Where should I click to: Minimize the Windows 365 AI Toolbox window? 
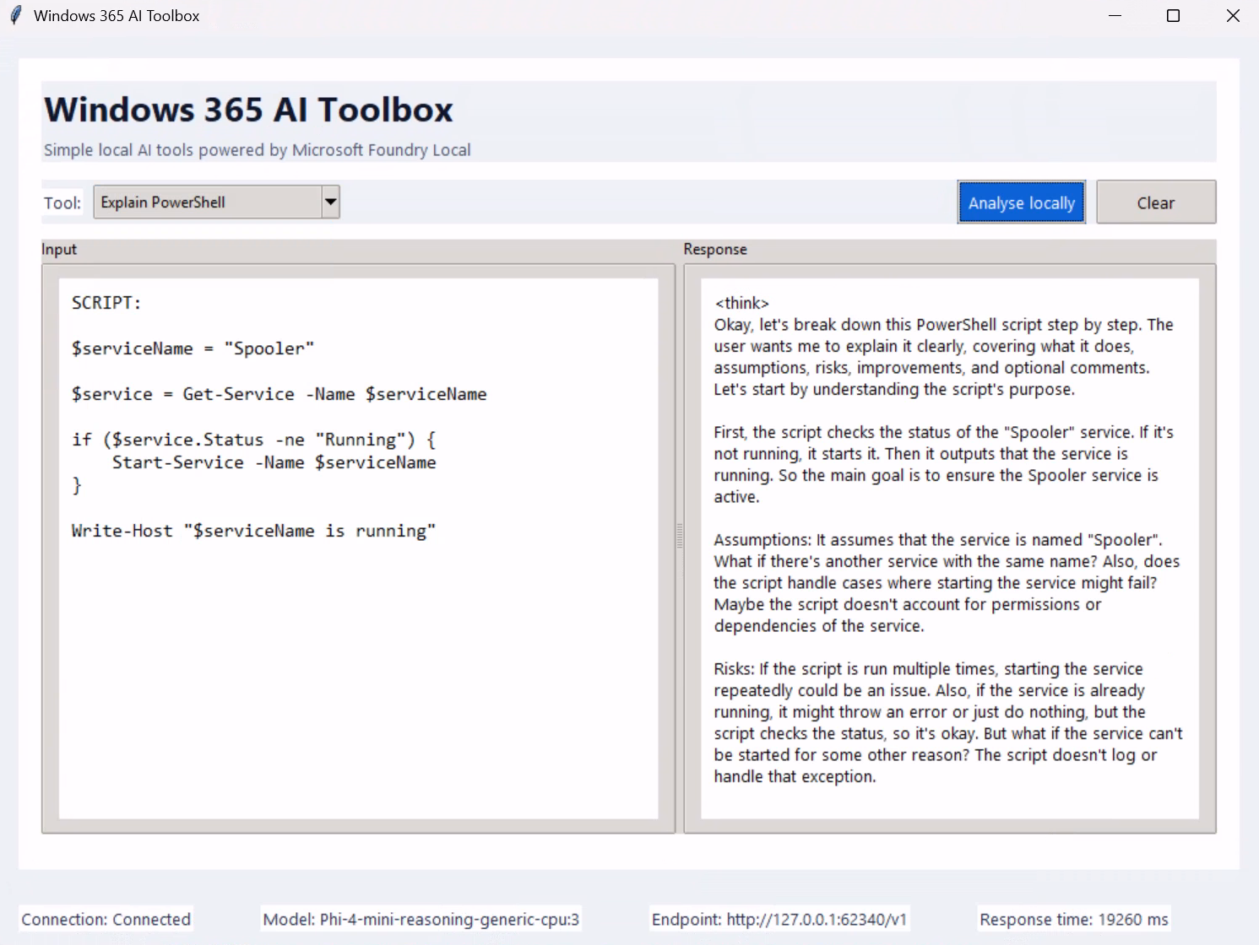point(1115,16)
